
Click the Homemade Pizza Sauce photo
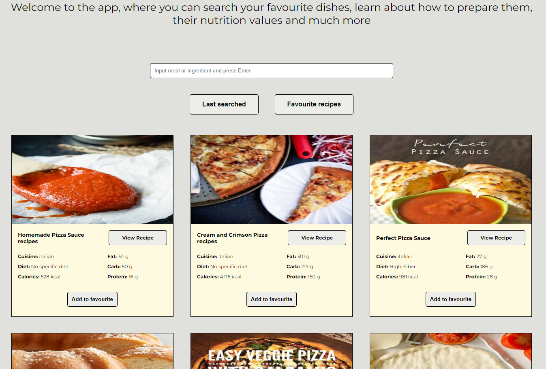click(x=92, y=179)
